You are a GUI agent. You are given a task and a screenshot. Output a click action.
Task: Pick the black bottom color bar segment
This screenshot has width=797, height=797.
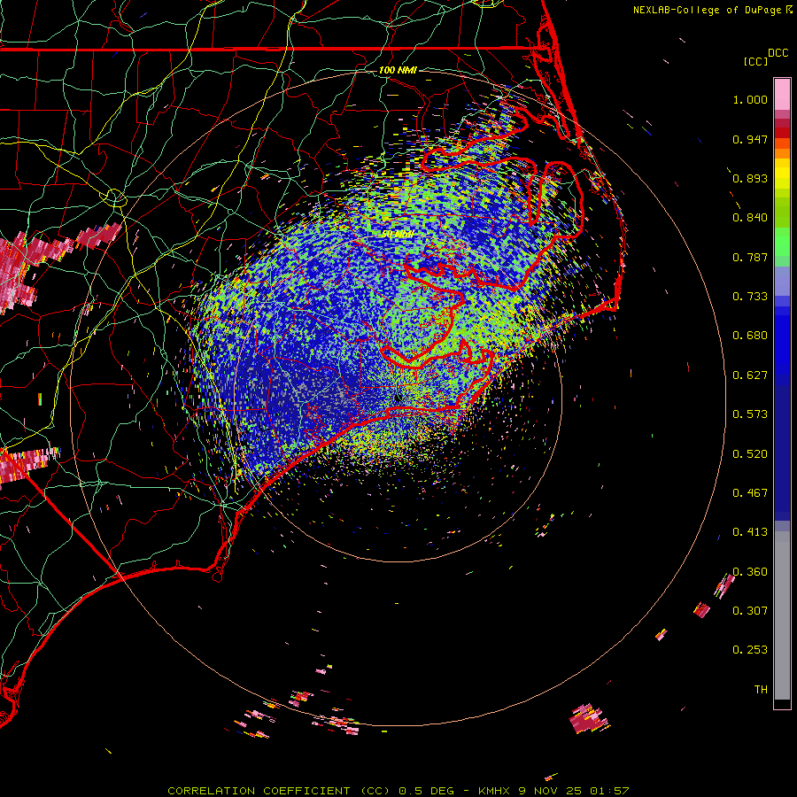(x=782, y=704)
